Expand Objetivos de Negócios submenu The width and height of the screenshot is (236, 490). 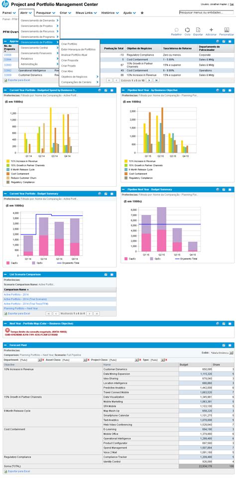pos(79,77)
